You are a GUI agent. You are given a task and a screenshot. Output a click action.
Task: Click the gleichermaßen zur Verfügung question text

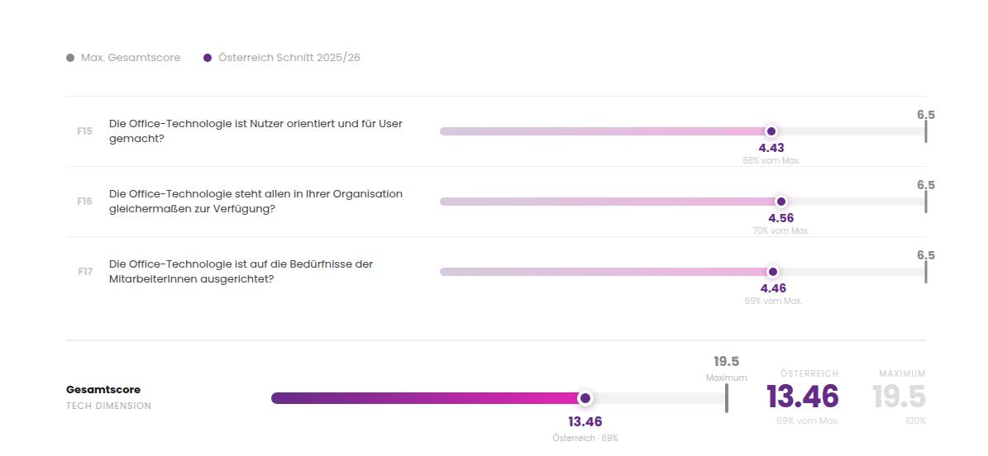click(255, 202)
